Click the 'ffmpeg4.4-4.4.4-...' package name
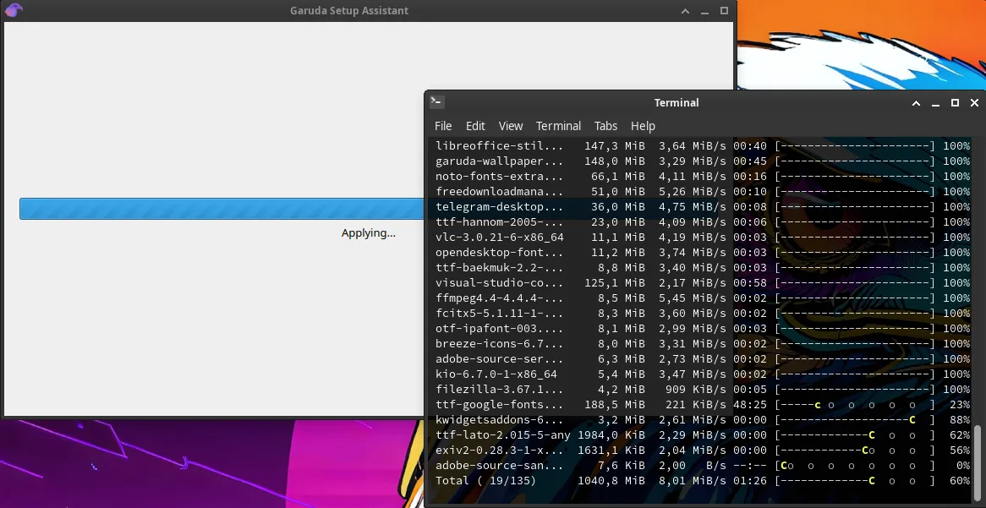This screenshot has width=986, height=508. [x=500, y=298]
